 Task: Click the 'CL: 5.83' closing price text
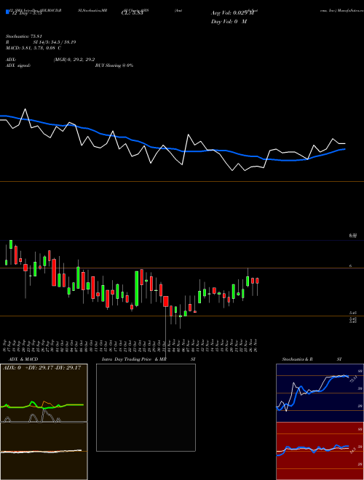coord(132,13)
